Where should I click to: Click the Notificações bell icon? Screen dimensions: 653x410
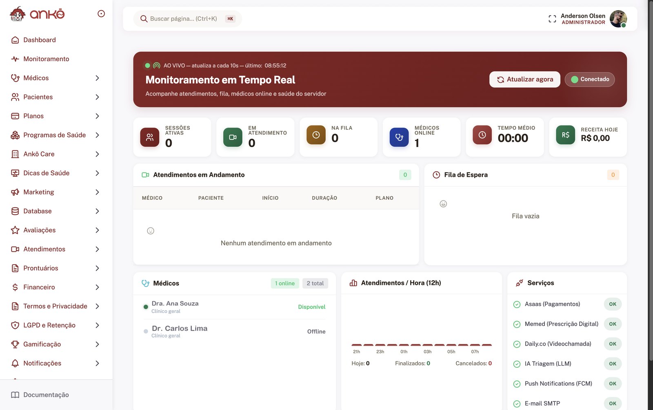[15, 363]
